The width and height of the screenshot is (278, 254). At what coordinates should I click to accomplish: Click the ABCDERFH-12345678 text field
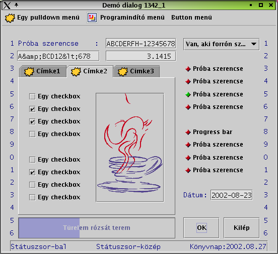click(141, 44)
